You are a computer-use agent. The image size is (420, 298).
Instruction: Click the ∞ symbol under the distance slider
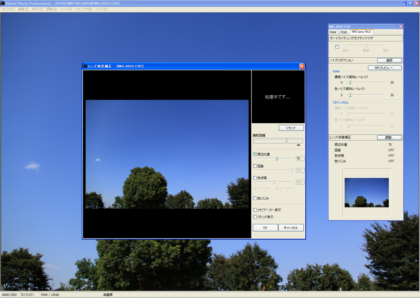[298, 145]
